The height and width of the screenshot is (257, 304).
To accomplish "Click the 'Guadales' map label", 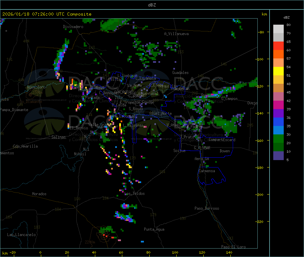I will [180, 73].
